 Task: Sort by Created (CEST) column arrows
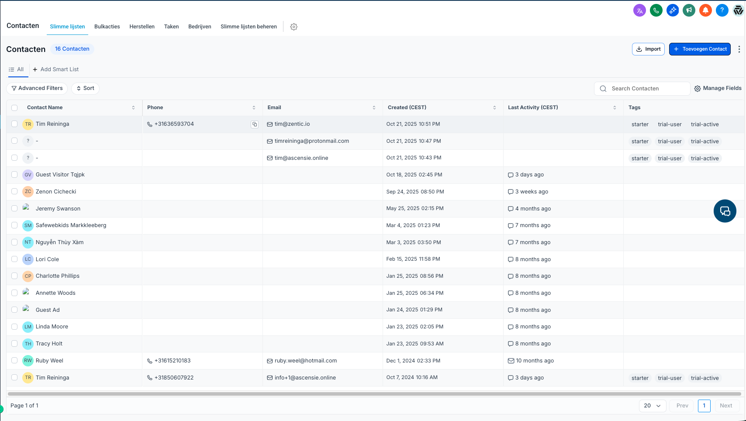(494, 108)
